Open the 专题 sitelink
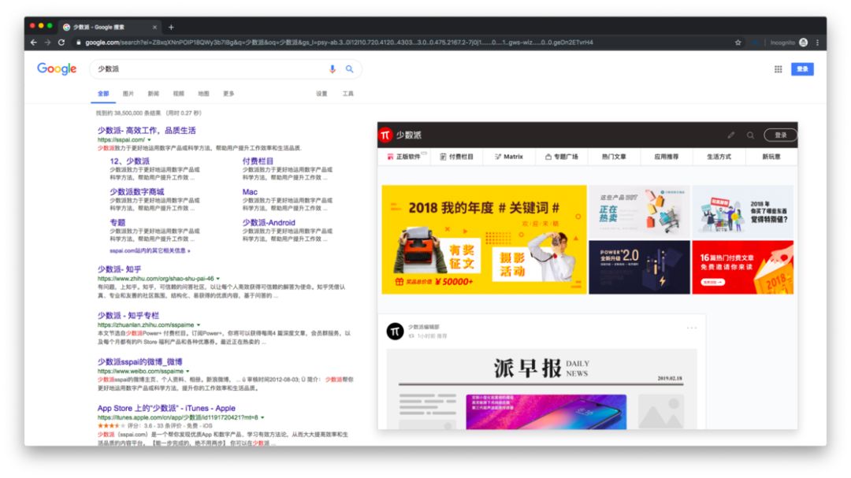Viewport: 851px width, 478px height. pos(117,223)
